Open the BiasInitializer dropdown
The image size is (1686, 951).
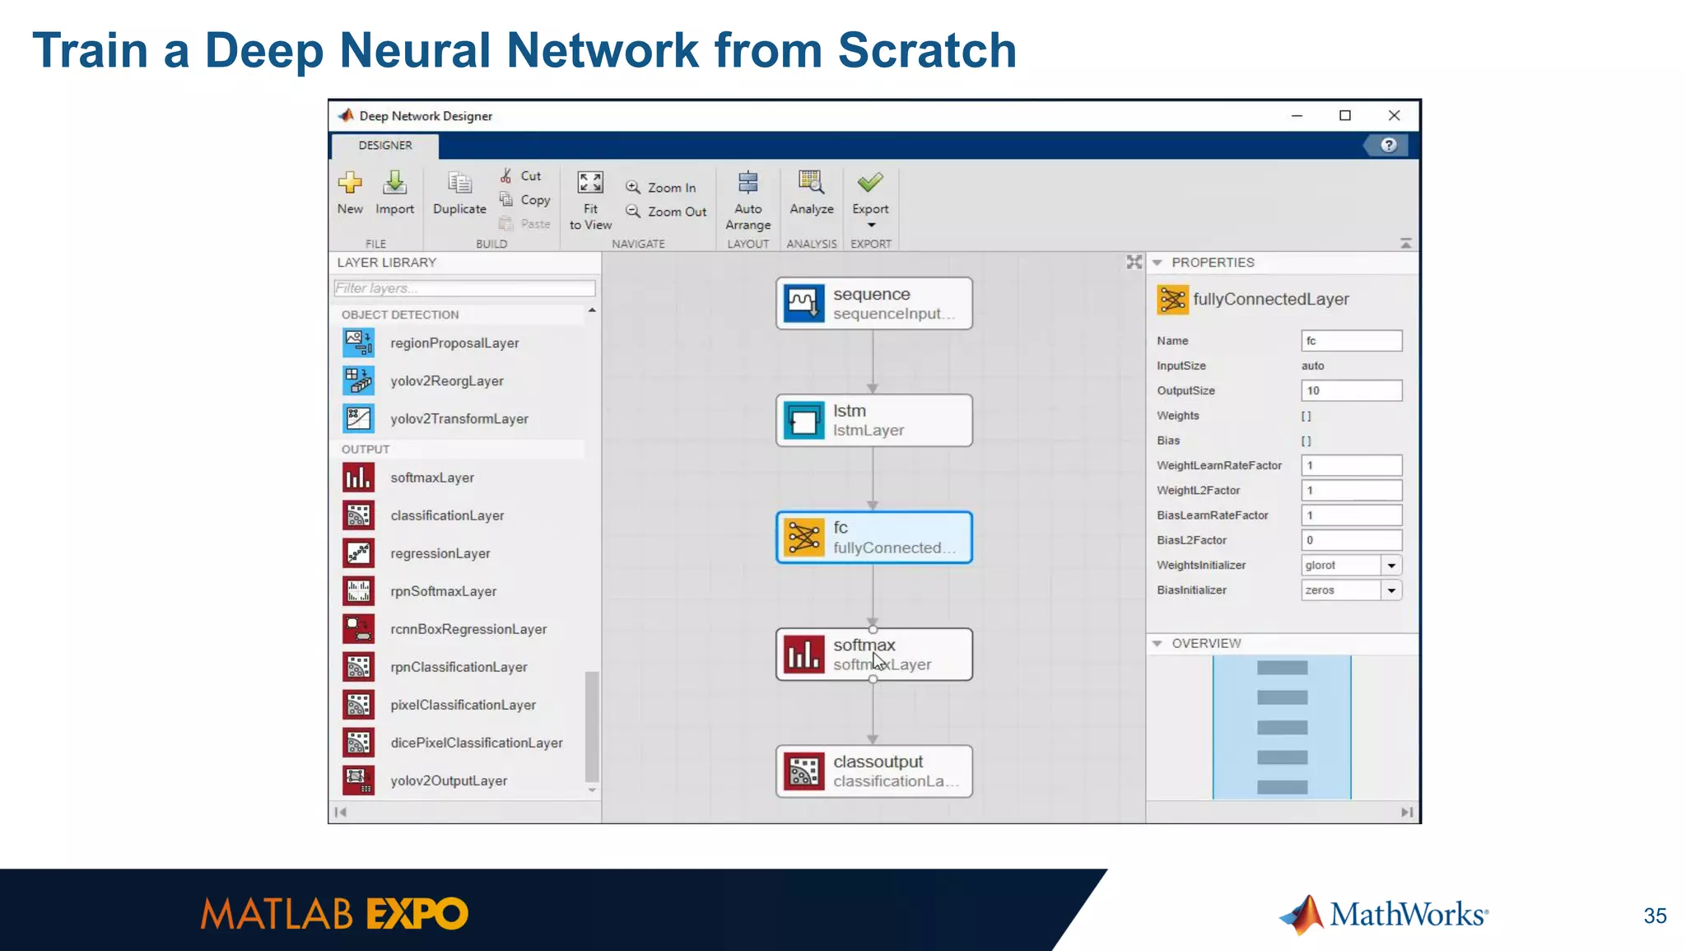(1391, 590)
